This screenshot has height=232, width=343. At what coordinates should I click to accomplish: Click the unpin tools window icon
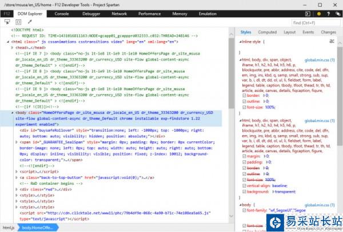pos(338,14)
